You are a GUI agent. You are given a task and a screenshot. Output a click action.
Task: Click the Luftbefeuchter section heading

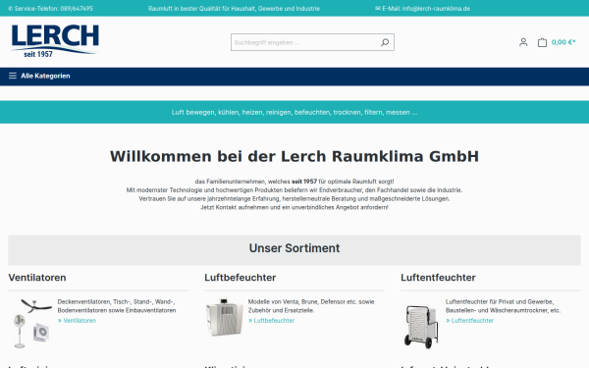(241, 278)
